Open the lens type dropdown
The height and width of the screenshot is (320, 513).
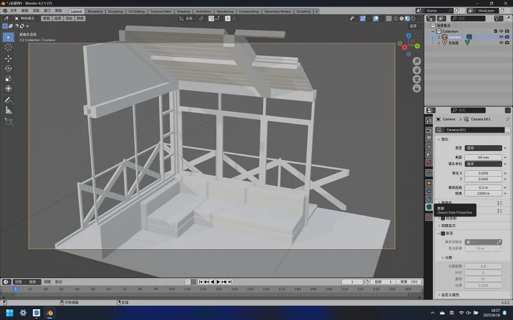coord(484,148)
